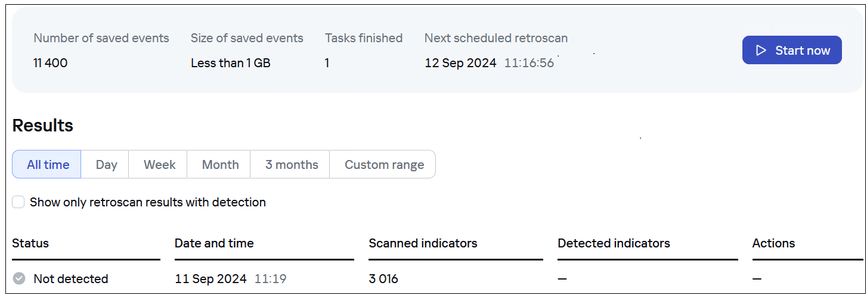Filter results by Week
This screenshot has height=295, width=867.
pyautogui.click(x=159, y=165)
